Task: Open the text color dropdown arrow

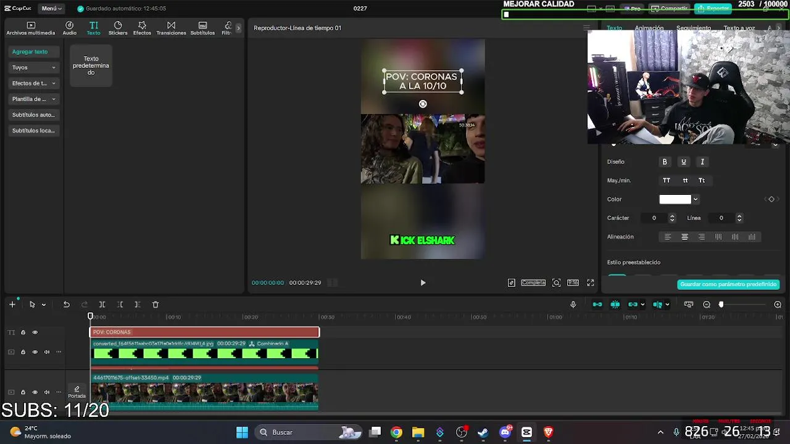Action: pyautogui.click(x=696, y=199)
